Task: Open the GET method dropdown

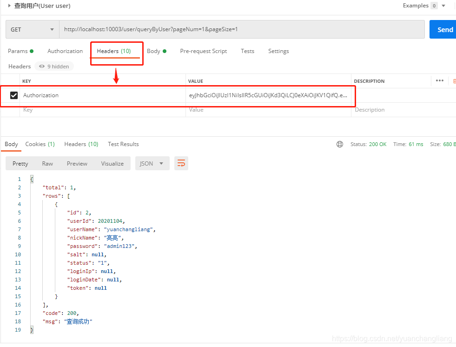Action: (x=32, y=29)
